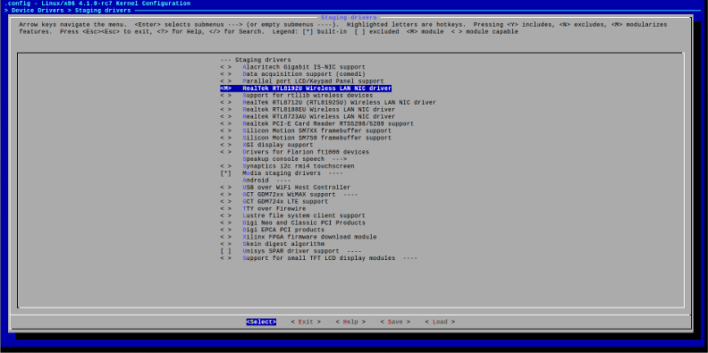
Task: Toggle Support for rtllib wireless devices
Action: tap(297, 96)
